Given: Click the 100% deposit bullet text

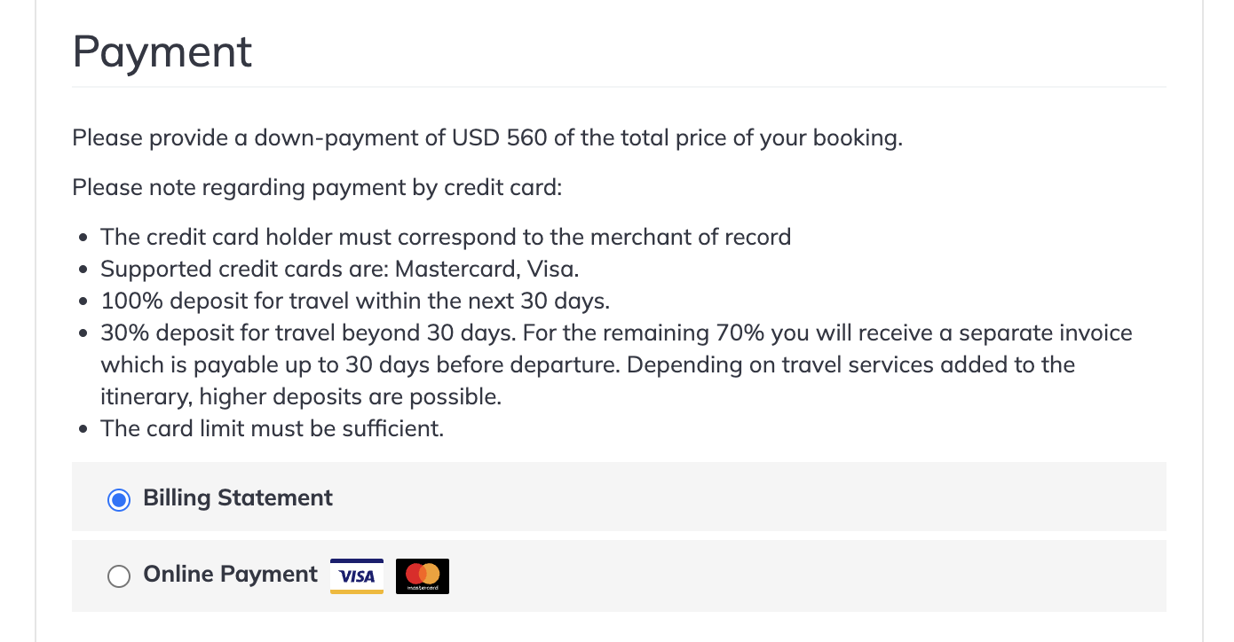Looking at the screenshot, I should [355, 301].
